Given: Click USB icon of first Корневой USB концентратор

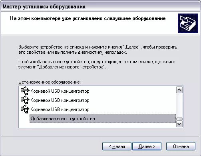Looking at the screenshot, I should coord(25,91).
